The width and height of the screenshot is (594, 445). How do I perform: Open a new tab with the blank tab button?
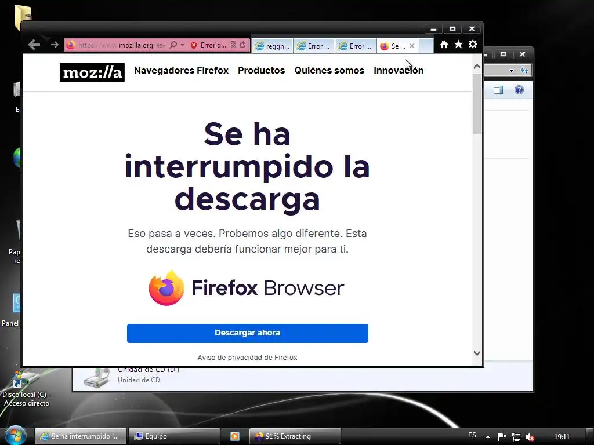pyautogui.click(x=426, y=46)
